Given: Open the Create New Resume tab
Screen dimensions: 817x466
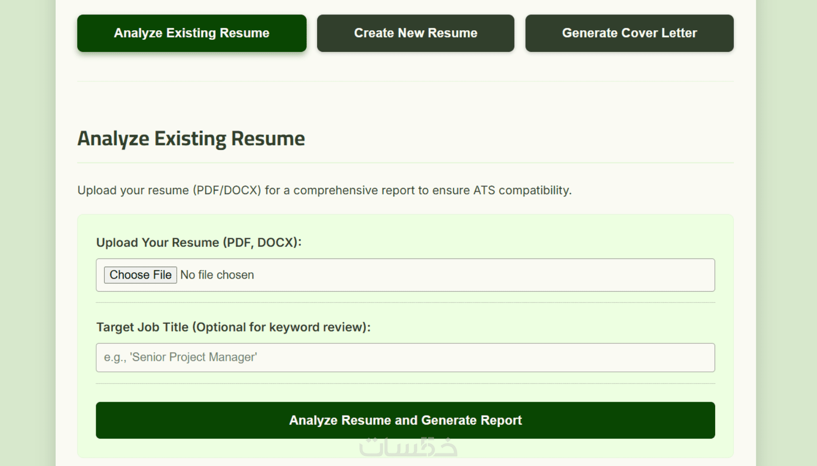Looking at the screenshot, I should 415,33.
